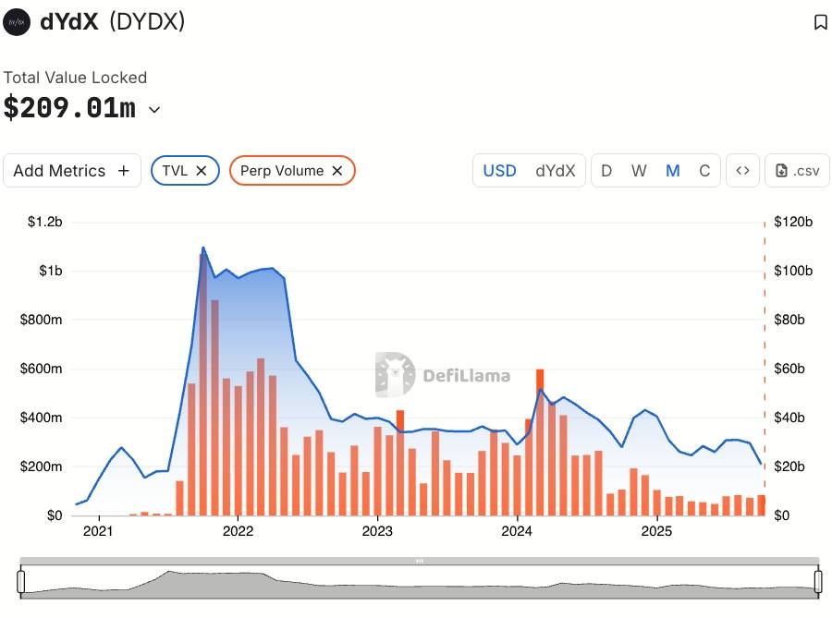Click the grip handle above the minimap

419,560
